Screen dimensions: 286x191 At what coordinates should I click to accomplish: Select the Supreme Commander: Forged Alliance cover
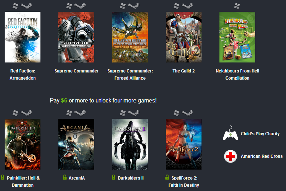[130, 37]
